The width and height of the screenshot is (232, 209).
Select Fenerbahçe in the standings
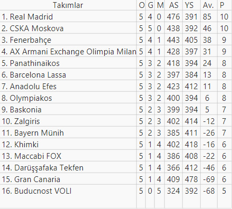click(x=26, y=40)
